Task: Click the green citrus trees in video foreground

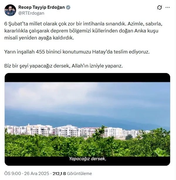Action: coord(87,146)
